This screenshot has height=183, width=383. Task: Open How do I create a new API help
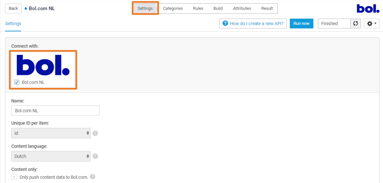click(x=253, y=23)
